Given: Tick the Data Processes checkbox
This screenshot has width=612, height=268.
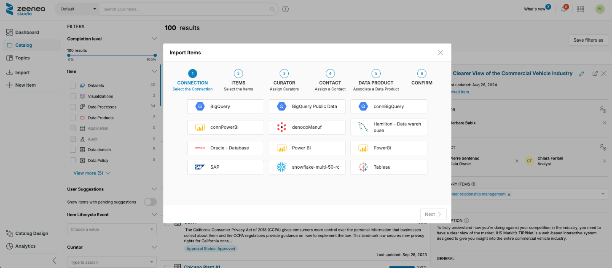Looking at the screenshot, I should [x=73, y=107].
